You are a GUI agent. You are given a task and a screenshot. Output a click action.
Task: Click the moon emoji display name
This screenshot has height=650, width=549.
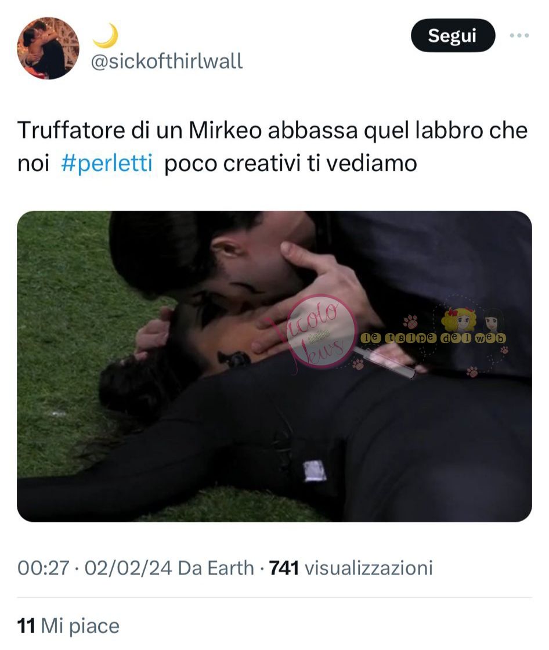pyautogui.click(x=105, y=35)
